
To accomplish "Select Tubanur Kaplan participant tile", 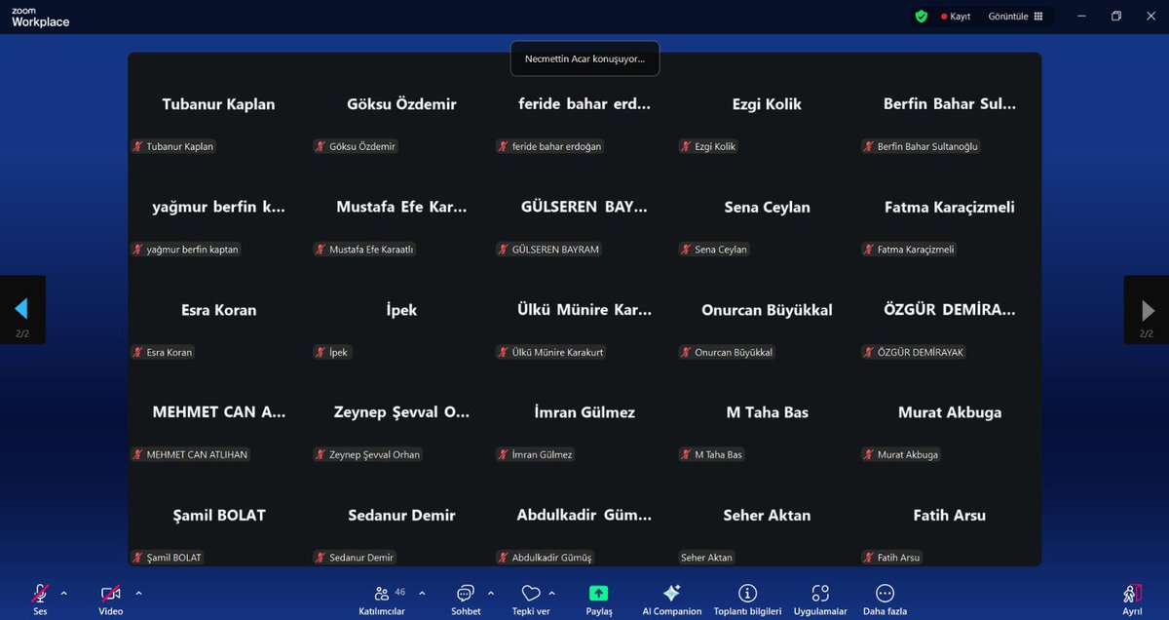I will coord(218,104).
